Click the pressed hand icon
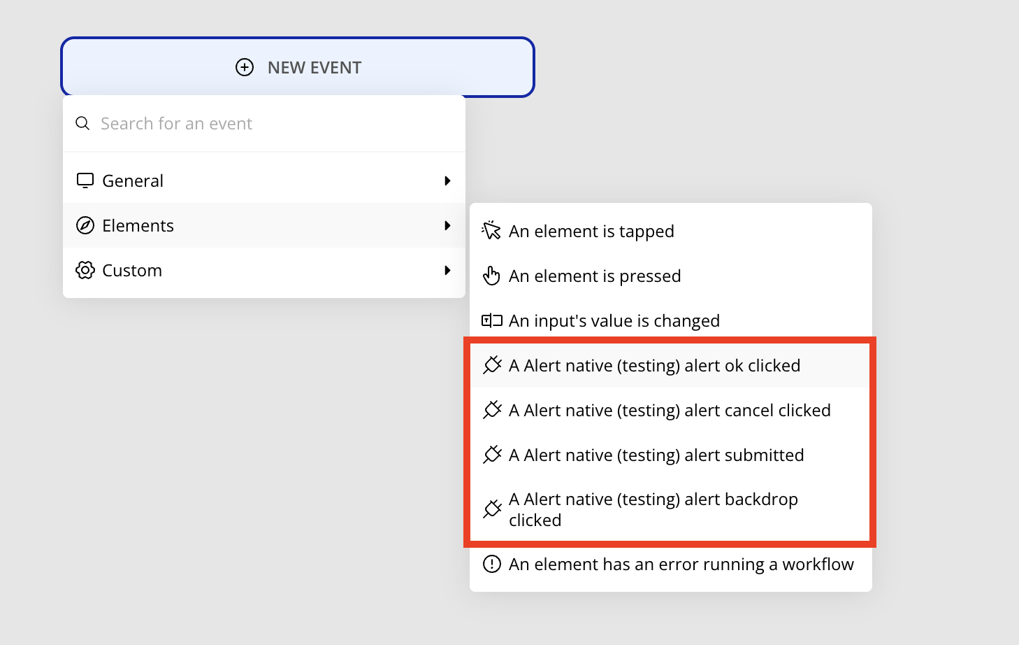 tap(492, 276)
